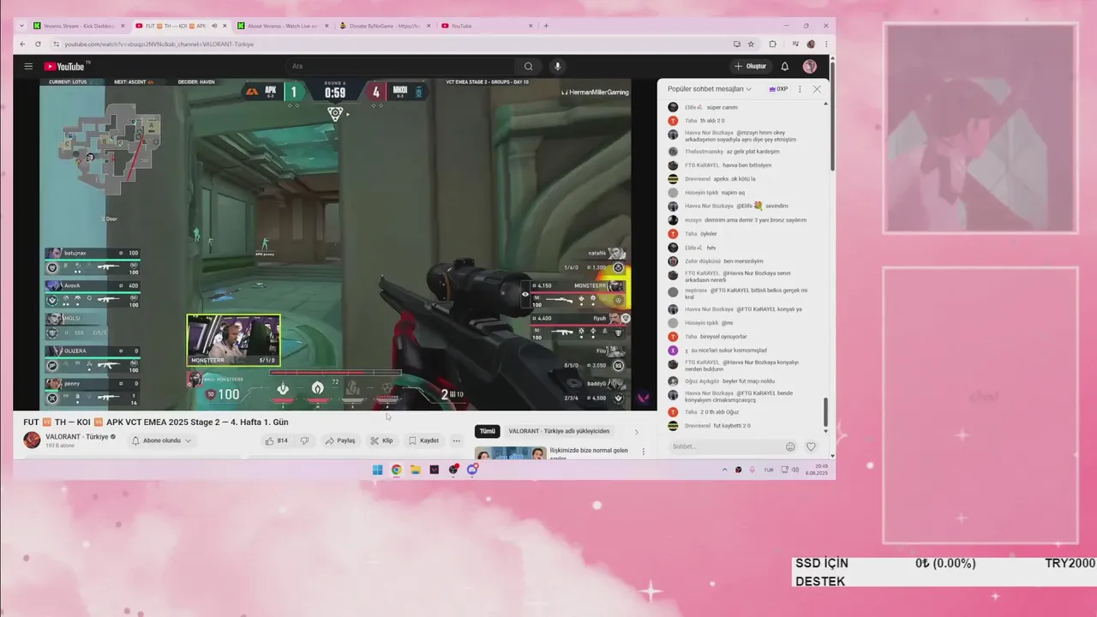Click chat message 'beyler fut maçı noldu'
This screenshot has height=617, width=1097.
[x=748, y=381]
